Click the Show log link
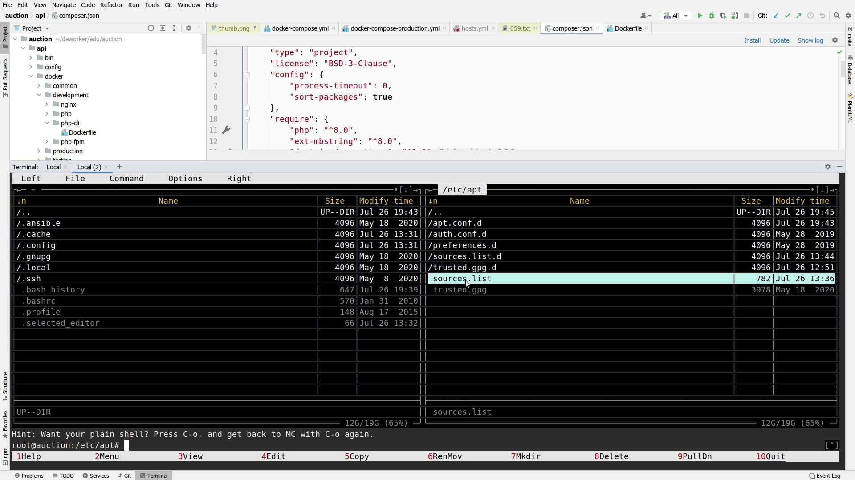The height and width of the screenshot is (480, 855). point(810,40)
